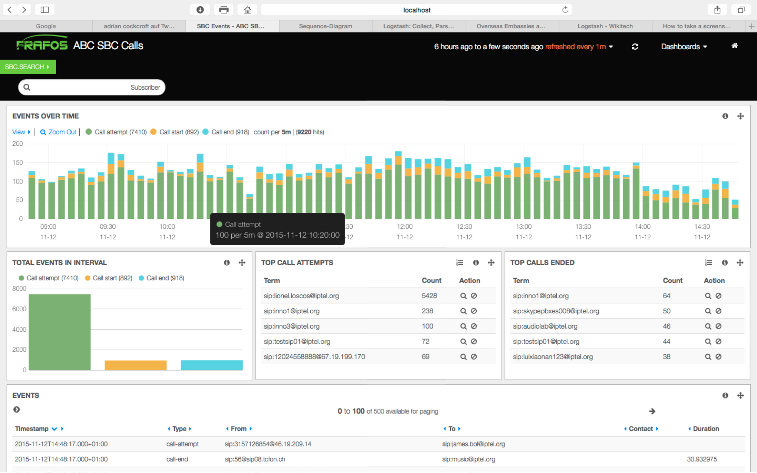Click list icon in Top Call Attempts panel
This screenshot has width=757, height=473.
click(460, 262)
